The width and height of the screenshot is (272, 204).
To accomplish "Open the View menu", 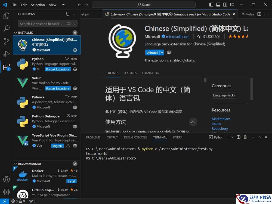I will coord(52,5).
